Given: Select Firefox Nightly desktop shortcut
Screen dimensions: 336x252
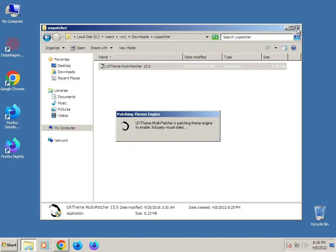Looking at the screenshot, I should pos(12,148).
